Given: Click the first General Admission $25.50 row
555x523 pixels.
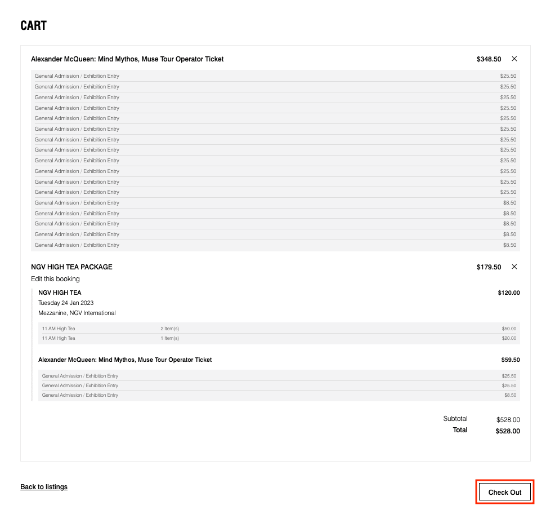Looking at the screenshot, I should click(x=275, y=76).
